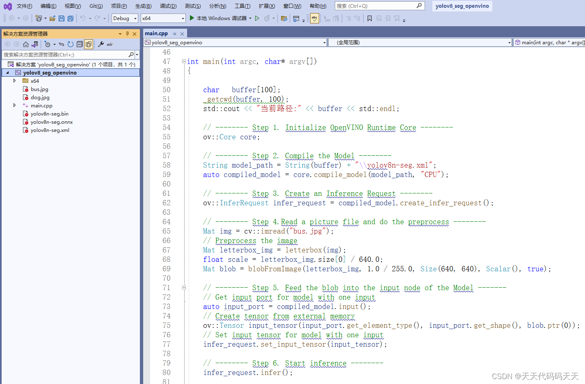Toggle the highlighted abc toolbar icon
This screenshot has height=384, width=585.
(314, 18)
